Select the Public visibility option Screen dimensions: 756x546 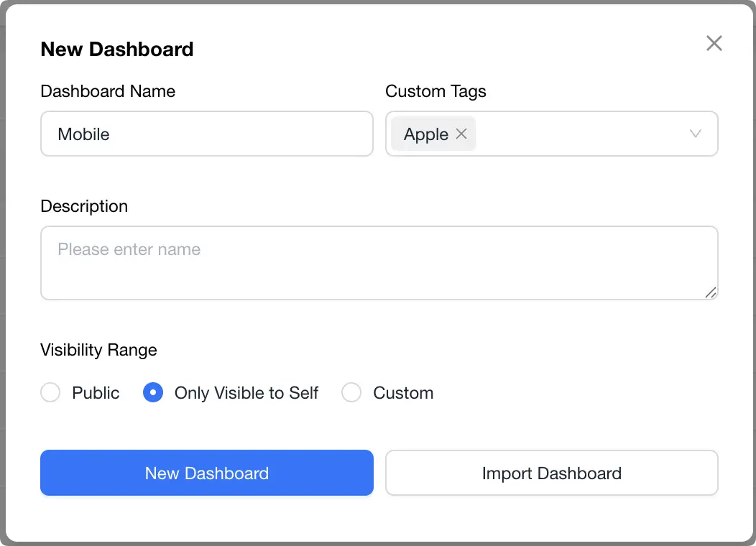tap(50, 393)
